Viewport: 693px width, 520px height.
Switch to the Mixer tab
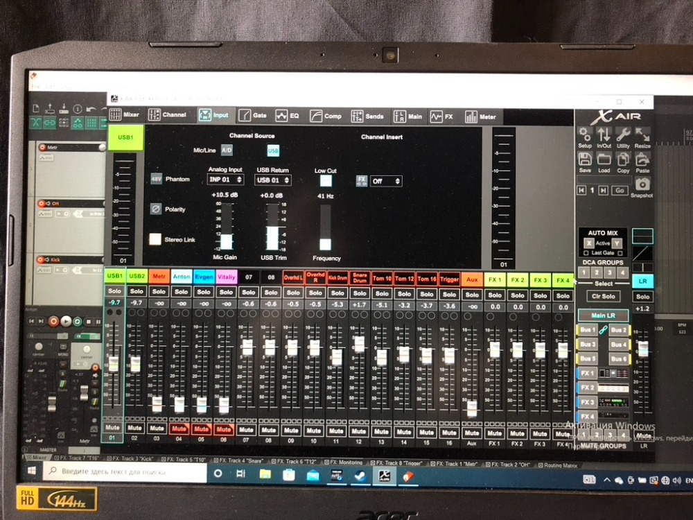125,114
